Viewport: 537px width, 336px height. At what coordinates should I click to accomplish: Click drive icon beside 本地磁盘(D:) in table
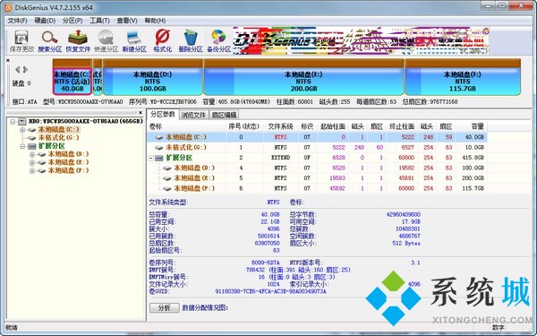[x=166, y=168]
